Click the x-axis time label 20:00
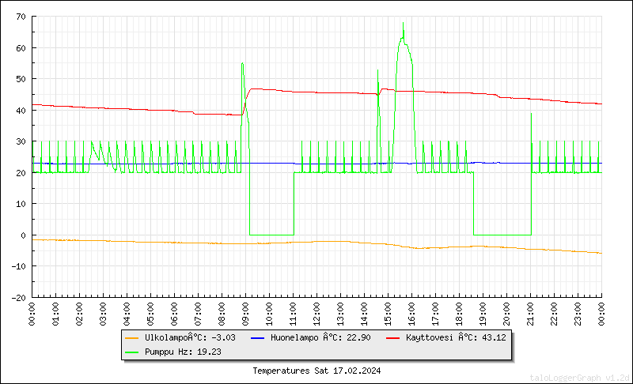This screenshot has width=633, height=384. pos(506,314)
